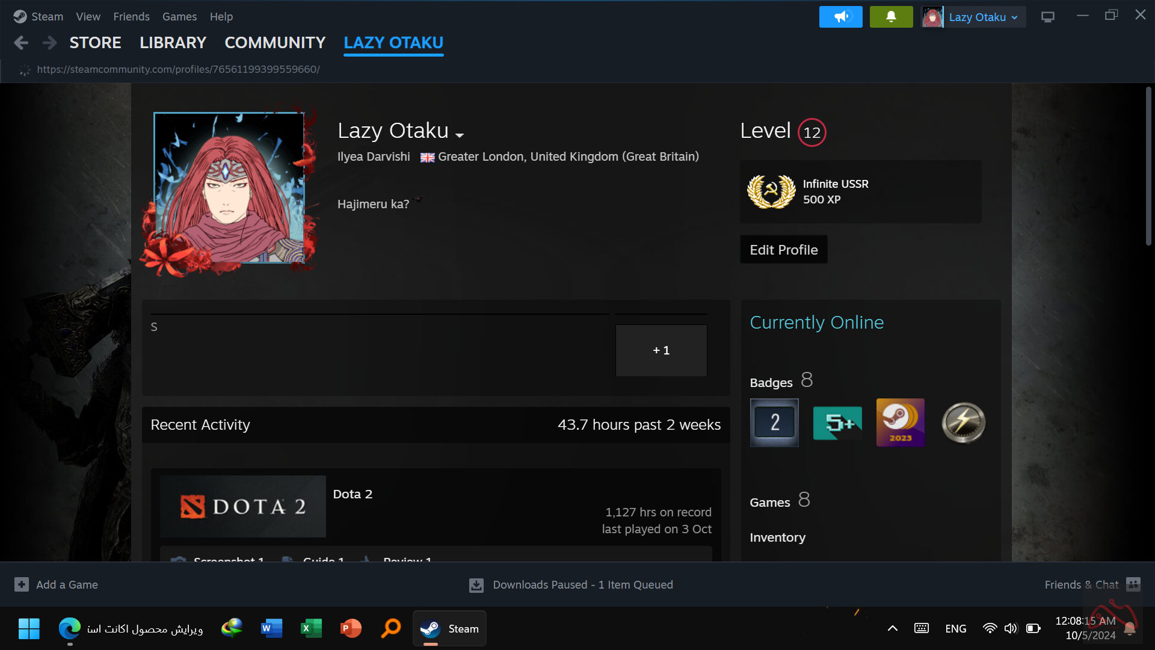Click the Big Picture mode monitor icon
The image size is (1155, 650).
coord(1047,17)
